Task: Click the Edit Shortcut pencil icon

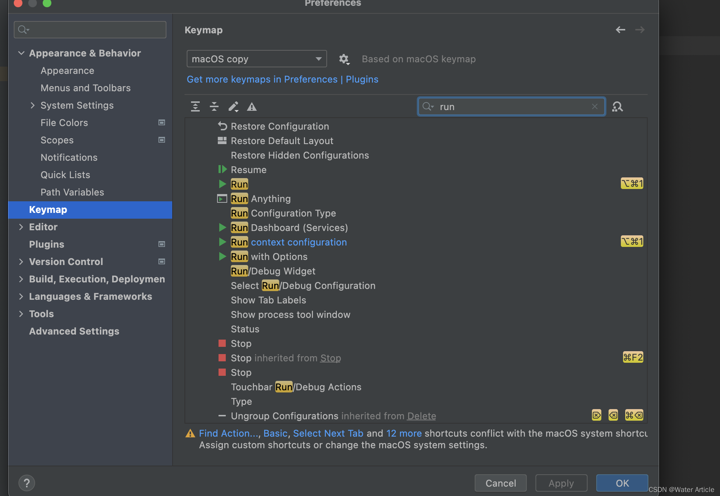Action: [233, 106]
